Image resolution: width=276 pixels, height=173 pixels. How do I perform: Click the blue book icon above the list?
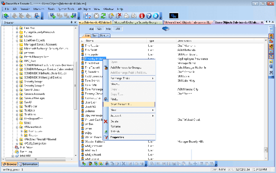pos(166,29)
